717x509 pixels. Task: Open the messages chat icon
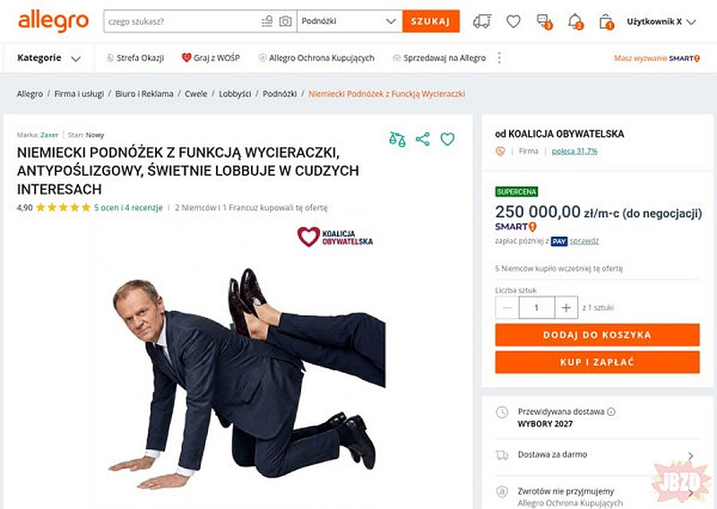pos(543,21)
